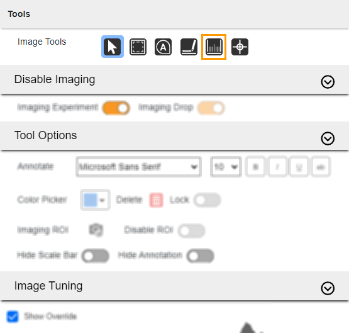Collapse the Tool Options section chevron
This screenshot has height=333, width=349.
pyautogui.click(x=328, y=138)
